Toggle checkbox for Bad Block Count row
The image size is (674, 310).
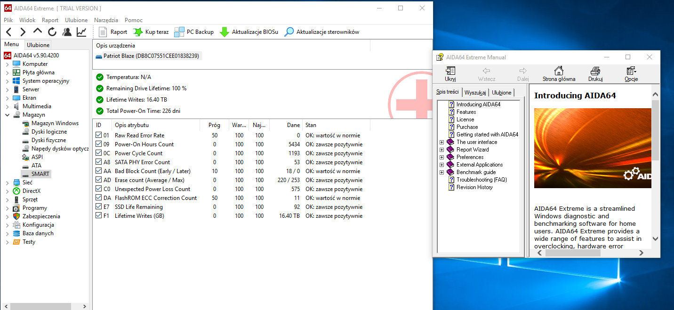click(98, 171)
